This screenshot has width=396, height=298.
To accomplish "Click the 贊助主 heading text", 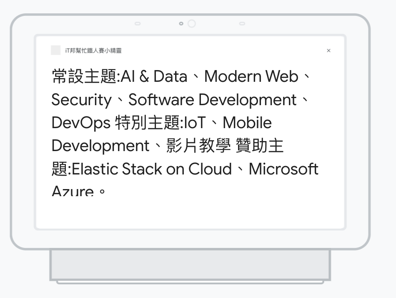I will pos(260,146).
